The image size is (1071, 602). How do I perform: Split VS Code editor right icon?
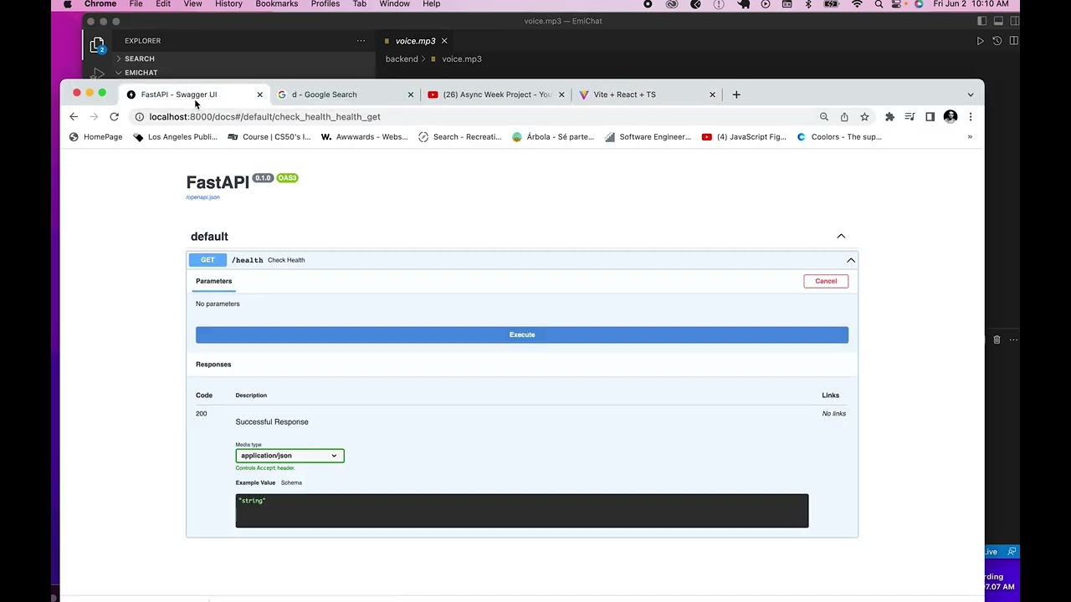click(1014, 41)
